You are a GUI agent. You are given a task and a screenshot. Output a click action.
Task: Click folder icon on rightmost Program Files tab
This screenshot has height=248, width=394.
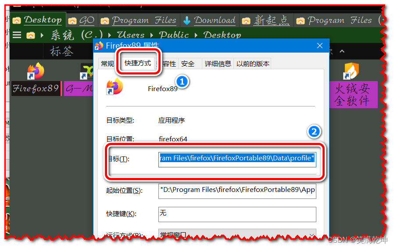click(x=300, y=21)
